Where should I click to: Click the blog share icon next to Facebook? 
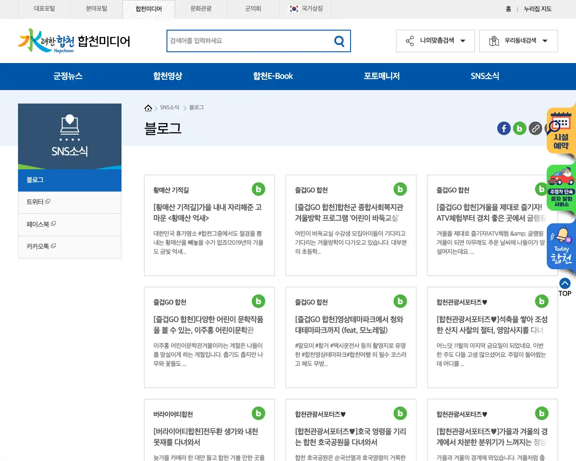519,128
